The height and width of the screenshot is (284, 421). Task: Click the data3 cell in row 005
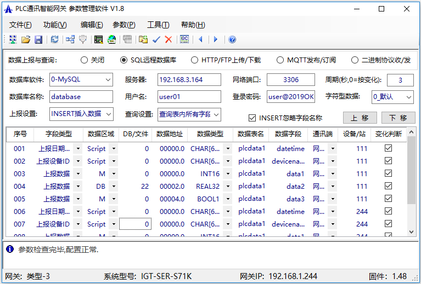point(288,199)
